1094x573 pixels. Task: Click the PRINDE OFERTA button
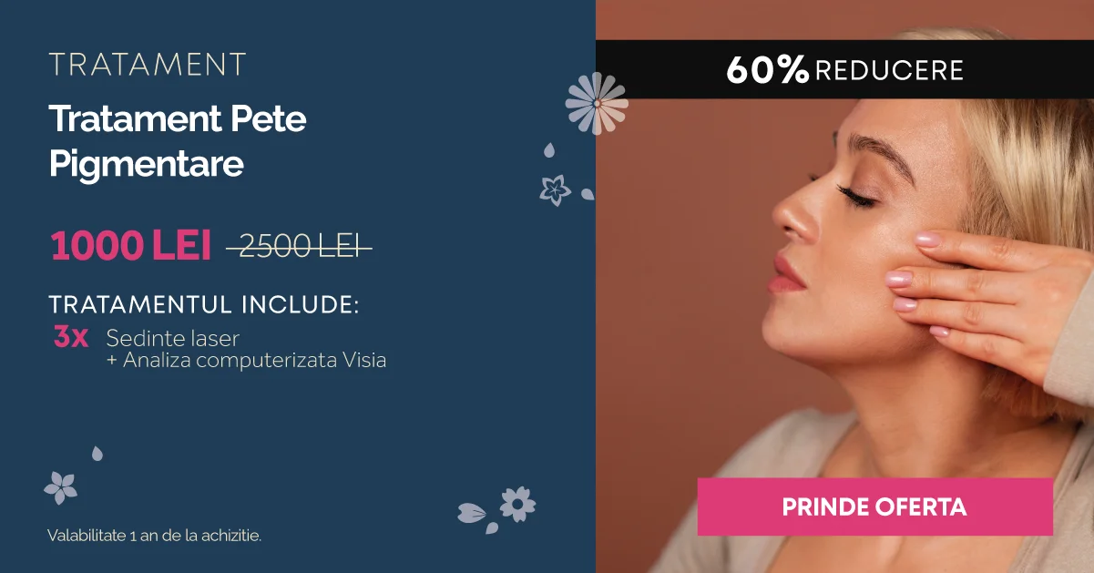coord(874,506)
